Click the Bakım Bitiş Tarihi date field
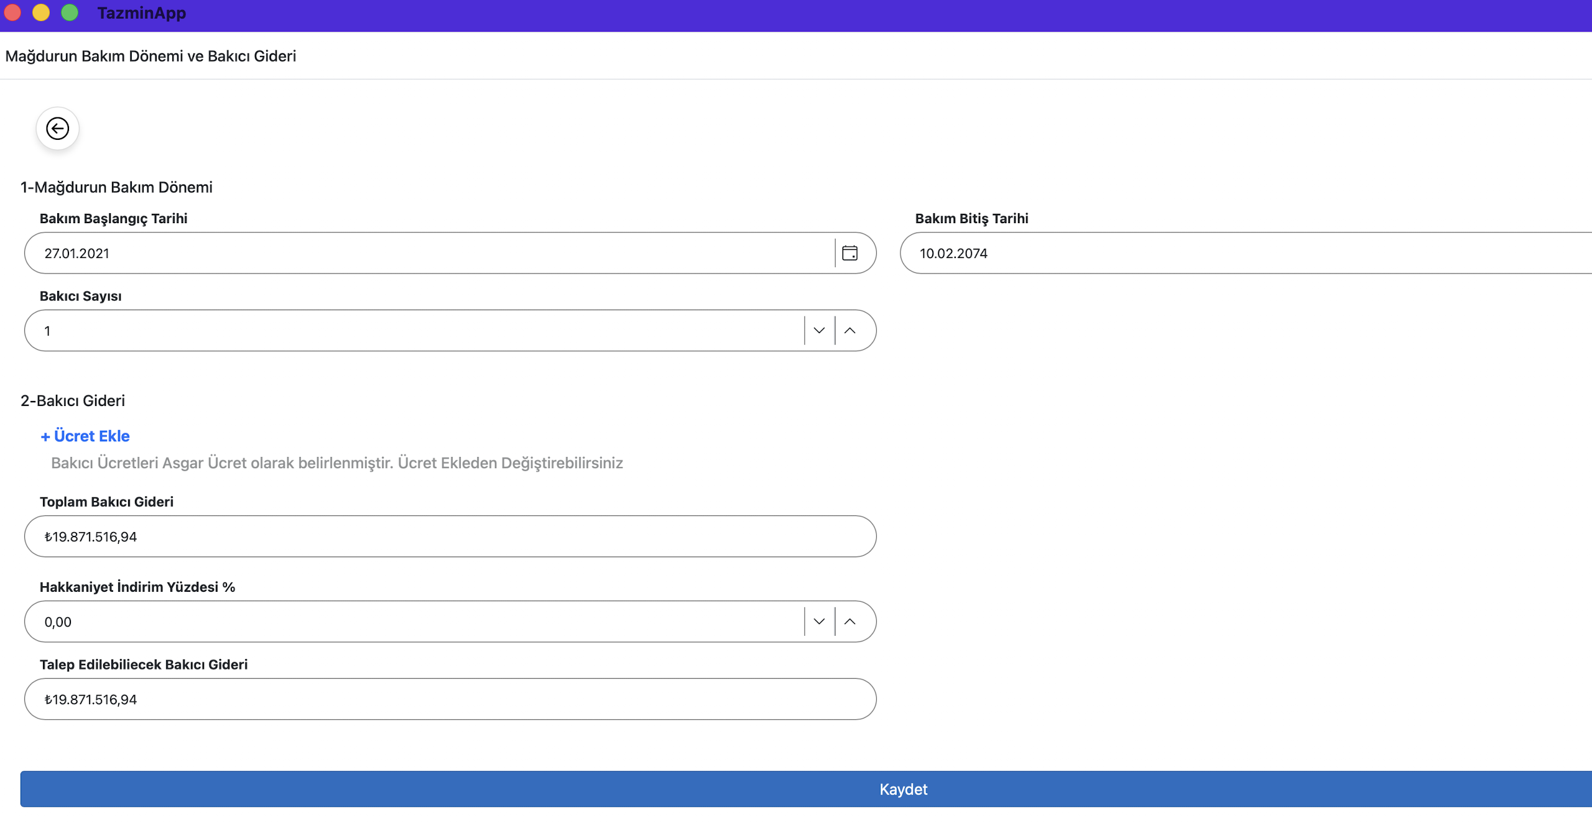 pos(1244,253)
